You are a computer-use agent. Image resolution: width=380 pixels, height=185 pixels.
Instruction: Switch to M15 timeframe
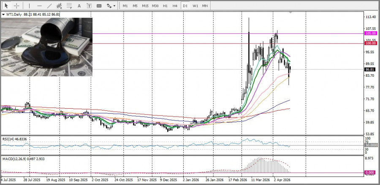click(145, 6)
